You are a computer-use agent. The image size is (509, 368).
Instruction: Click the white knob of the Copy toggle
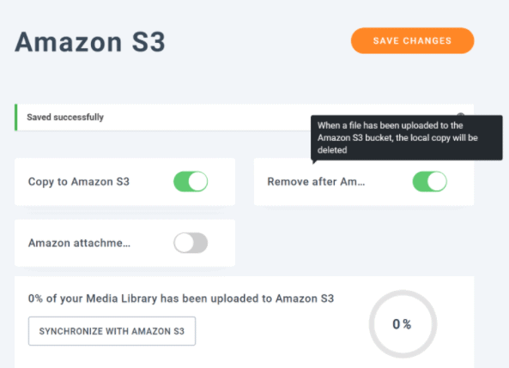(198, 181)
